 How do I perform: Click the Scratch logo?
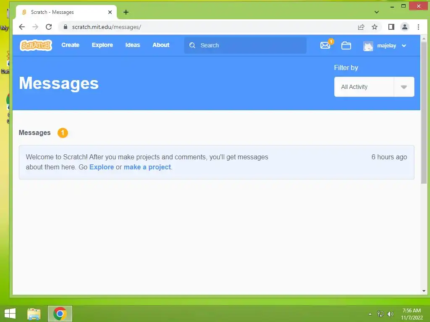tap(36, 45)
